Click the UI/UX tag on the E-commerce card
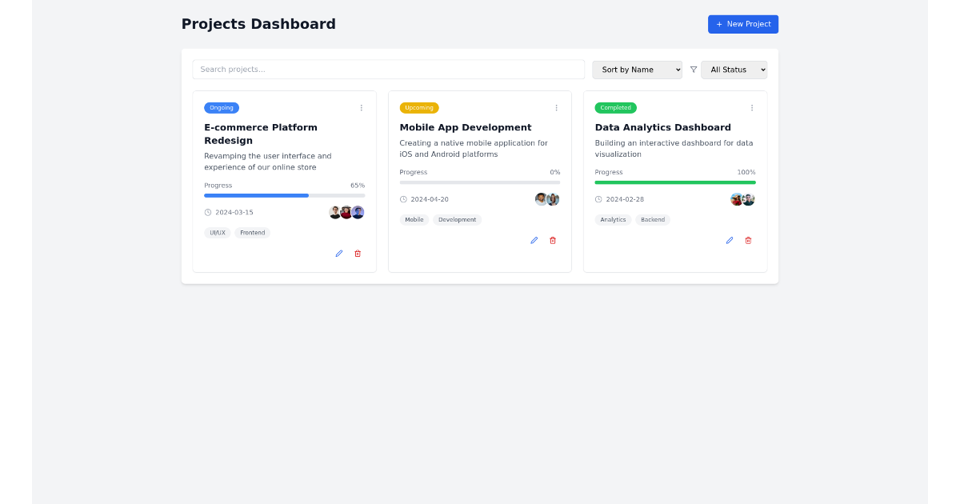Screen dimensions: 960x504 [218, 233]
